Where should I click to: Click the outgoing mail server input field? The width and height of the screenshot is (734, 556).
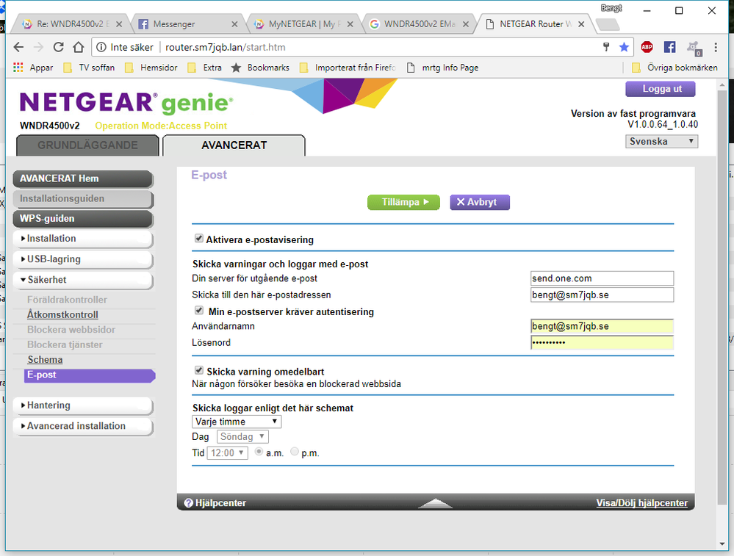click(602, 278)
